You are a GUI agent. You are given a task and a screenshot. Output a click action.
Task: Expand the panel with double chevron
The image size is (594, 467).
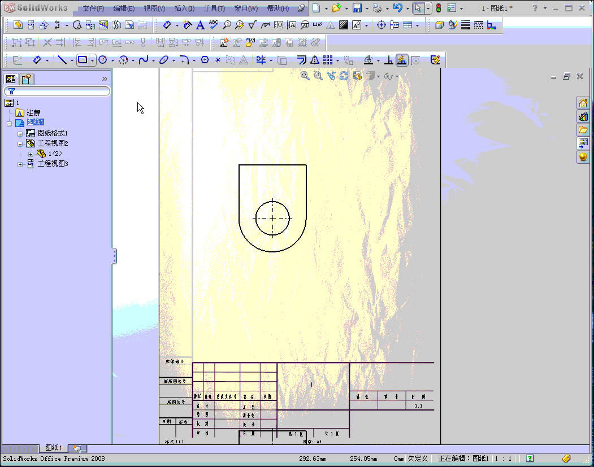click(x=105, y=78)
